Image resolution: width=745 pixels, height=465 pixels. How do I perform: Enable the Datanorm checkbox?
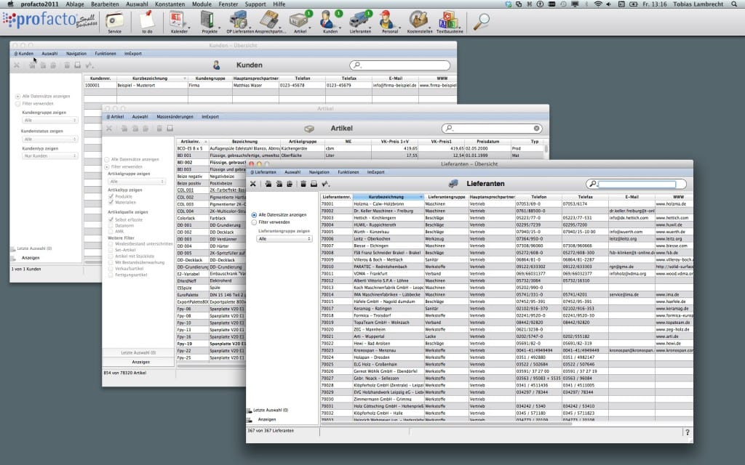click(x=111, y=225)
